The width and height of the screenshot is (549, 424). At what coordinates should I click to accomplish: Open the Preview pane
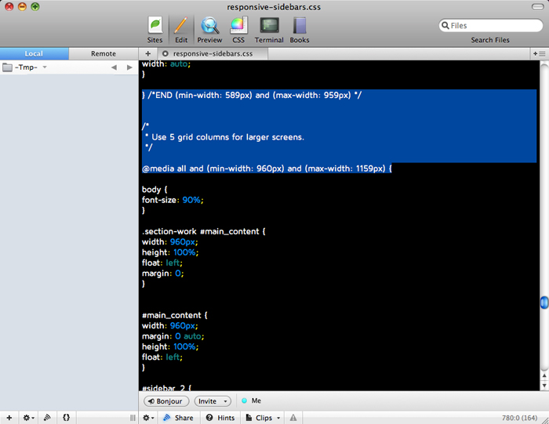[x=209, y=30]
